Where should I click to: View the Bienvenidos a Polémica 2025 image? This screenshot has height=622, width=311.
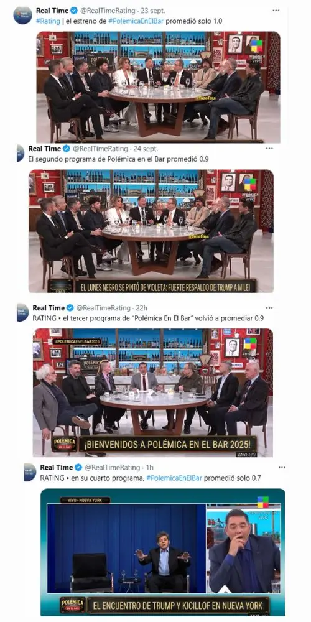[x=153, y=392]
